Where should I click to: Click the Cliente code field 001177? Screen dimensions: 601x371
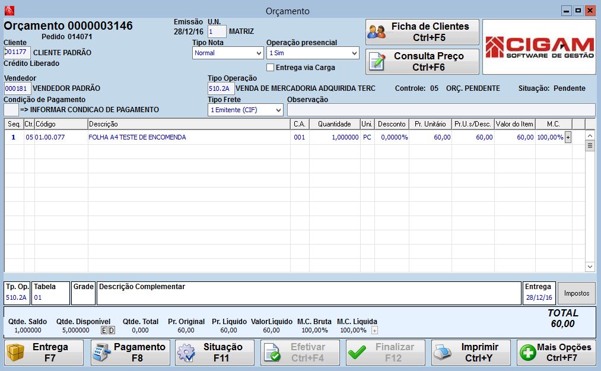click(x=17, y=53)
